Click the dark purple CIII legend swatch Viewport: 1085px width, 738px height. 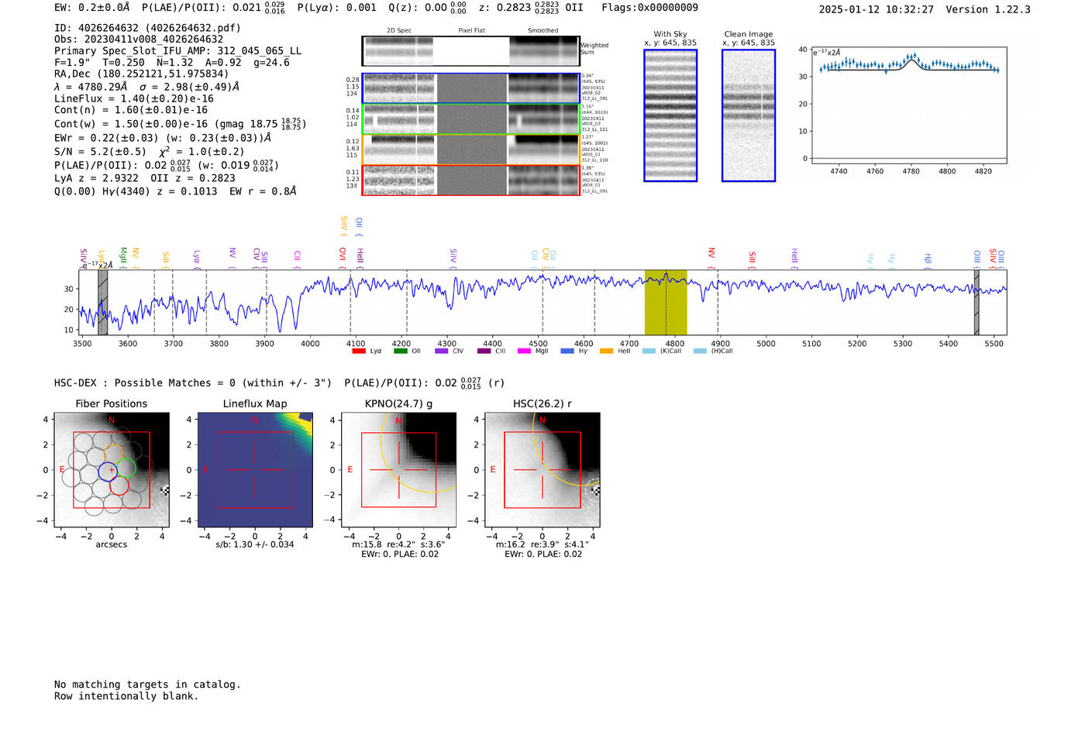pyautogui.click(x=484, y=352)
